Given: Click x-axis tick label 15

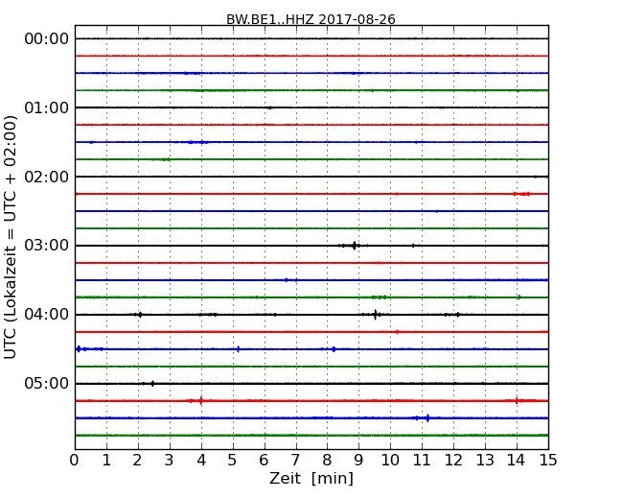Looking at the screenshot, I should (548, 461).
